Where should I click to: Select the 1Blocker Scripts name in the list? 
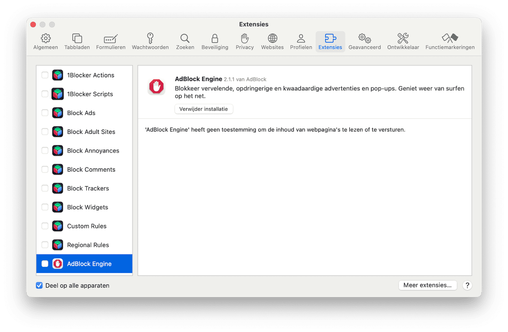90,94
